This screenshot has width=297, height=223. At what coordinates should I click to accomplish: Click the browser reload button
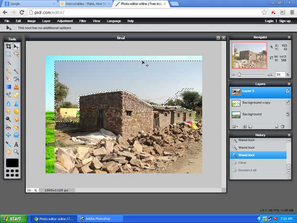click(22, 12)
